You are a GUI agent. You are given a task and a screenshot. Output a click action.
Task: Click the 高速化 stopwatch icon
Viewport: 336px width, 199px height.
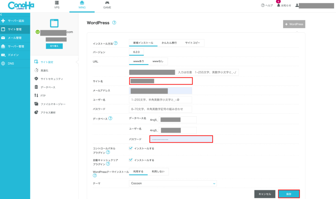point(36,70)
